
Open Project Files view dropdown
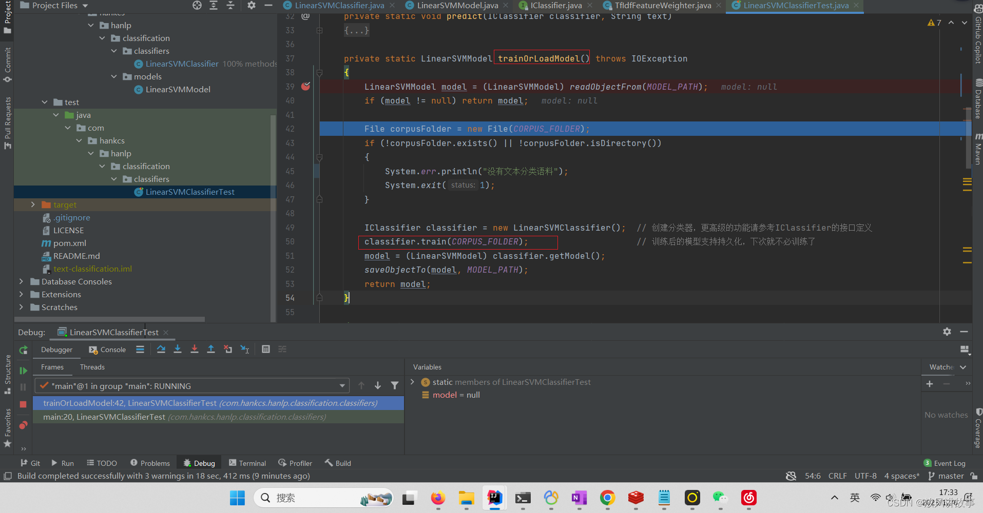[x=54, y=5]
